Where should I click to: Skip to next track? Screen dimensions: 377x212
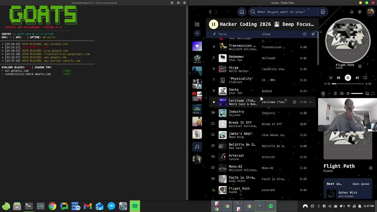coord(357,78)
